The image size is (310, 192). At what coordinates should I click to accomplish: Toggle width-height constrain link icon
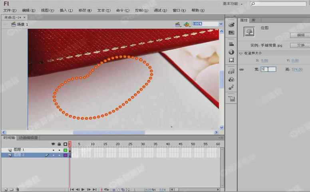pos(241,69)
